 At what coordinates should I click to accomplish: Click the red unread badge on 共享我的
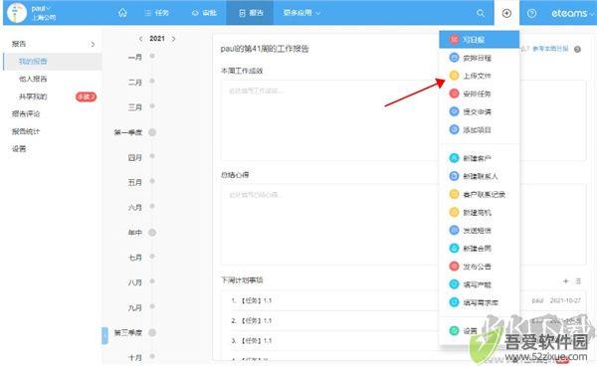tap(86, 97)
